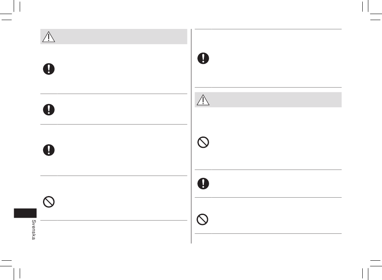
Task: Click the gray warning header bar in the right column
Action: point(268,100)
